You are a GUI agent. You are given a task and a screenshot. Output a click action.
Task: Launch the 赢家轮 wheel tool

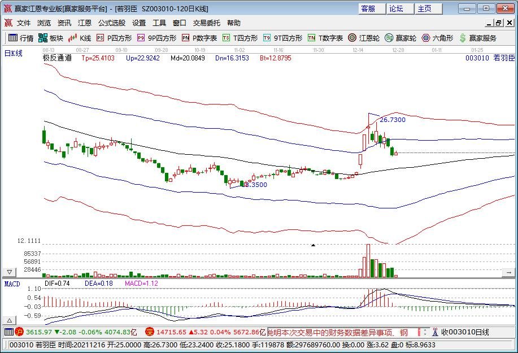pos(401,38)
